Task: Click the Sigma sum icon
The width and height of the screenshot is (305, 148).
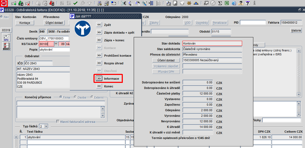Action: click(x=220, y=3)
